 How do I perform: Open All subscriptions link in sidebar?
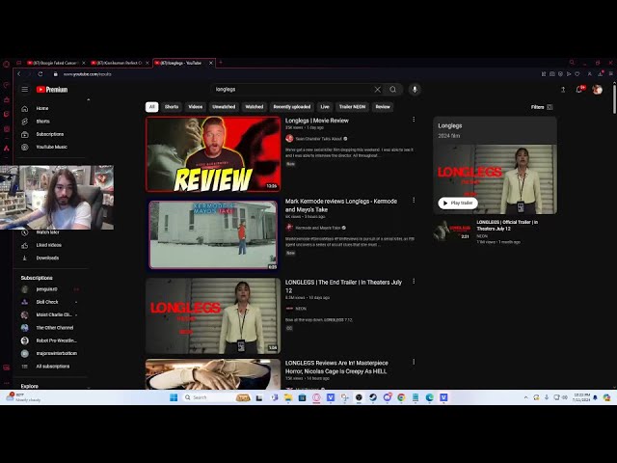(52, 367)
